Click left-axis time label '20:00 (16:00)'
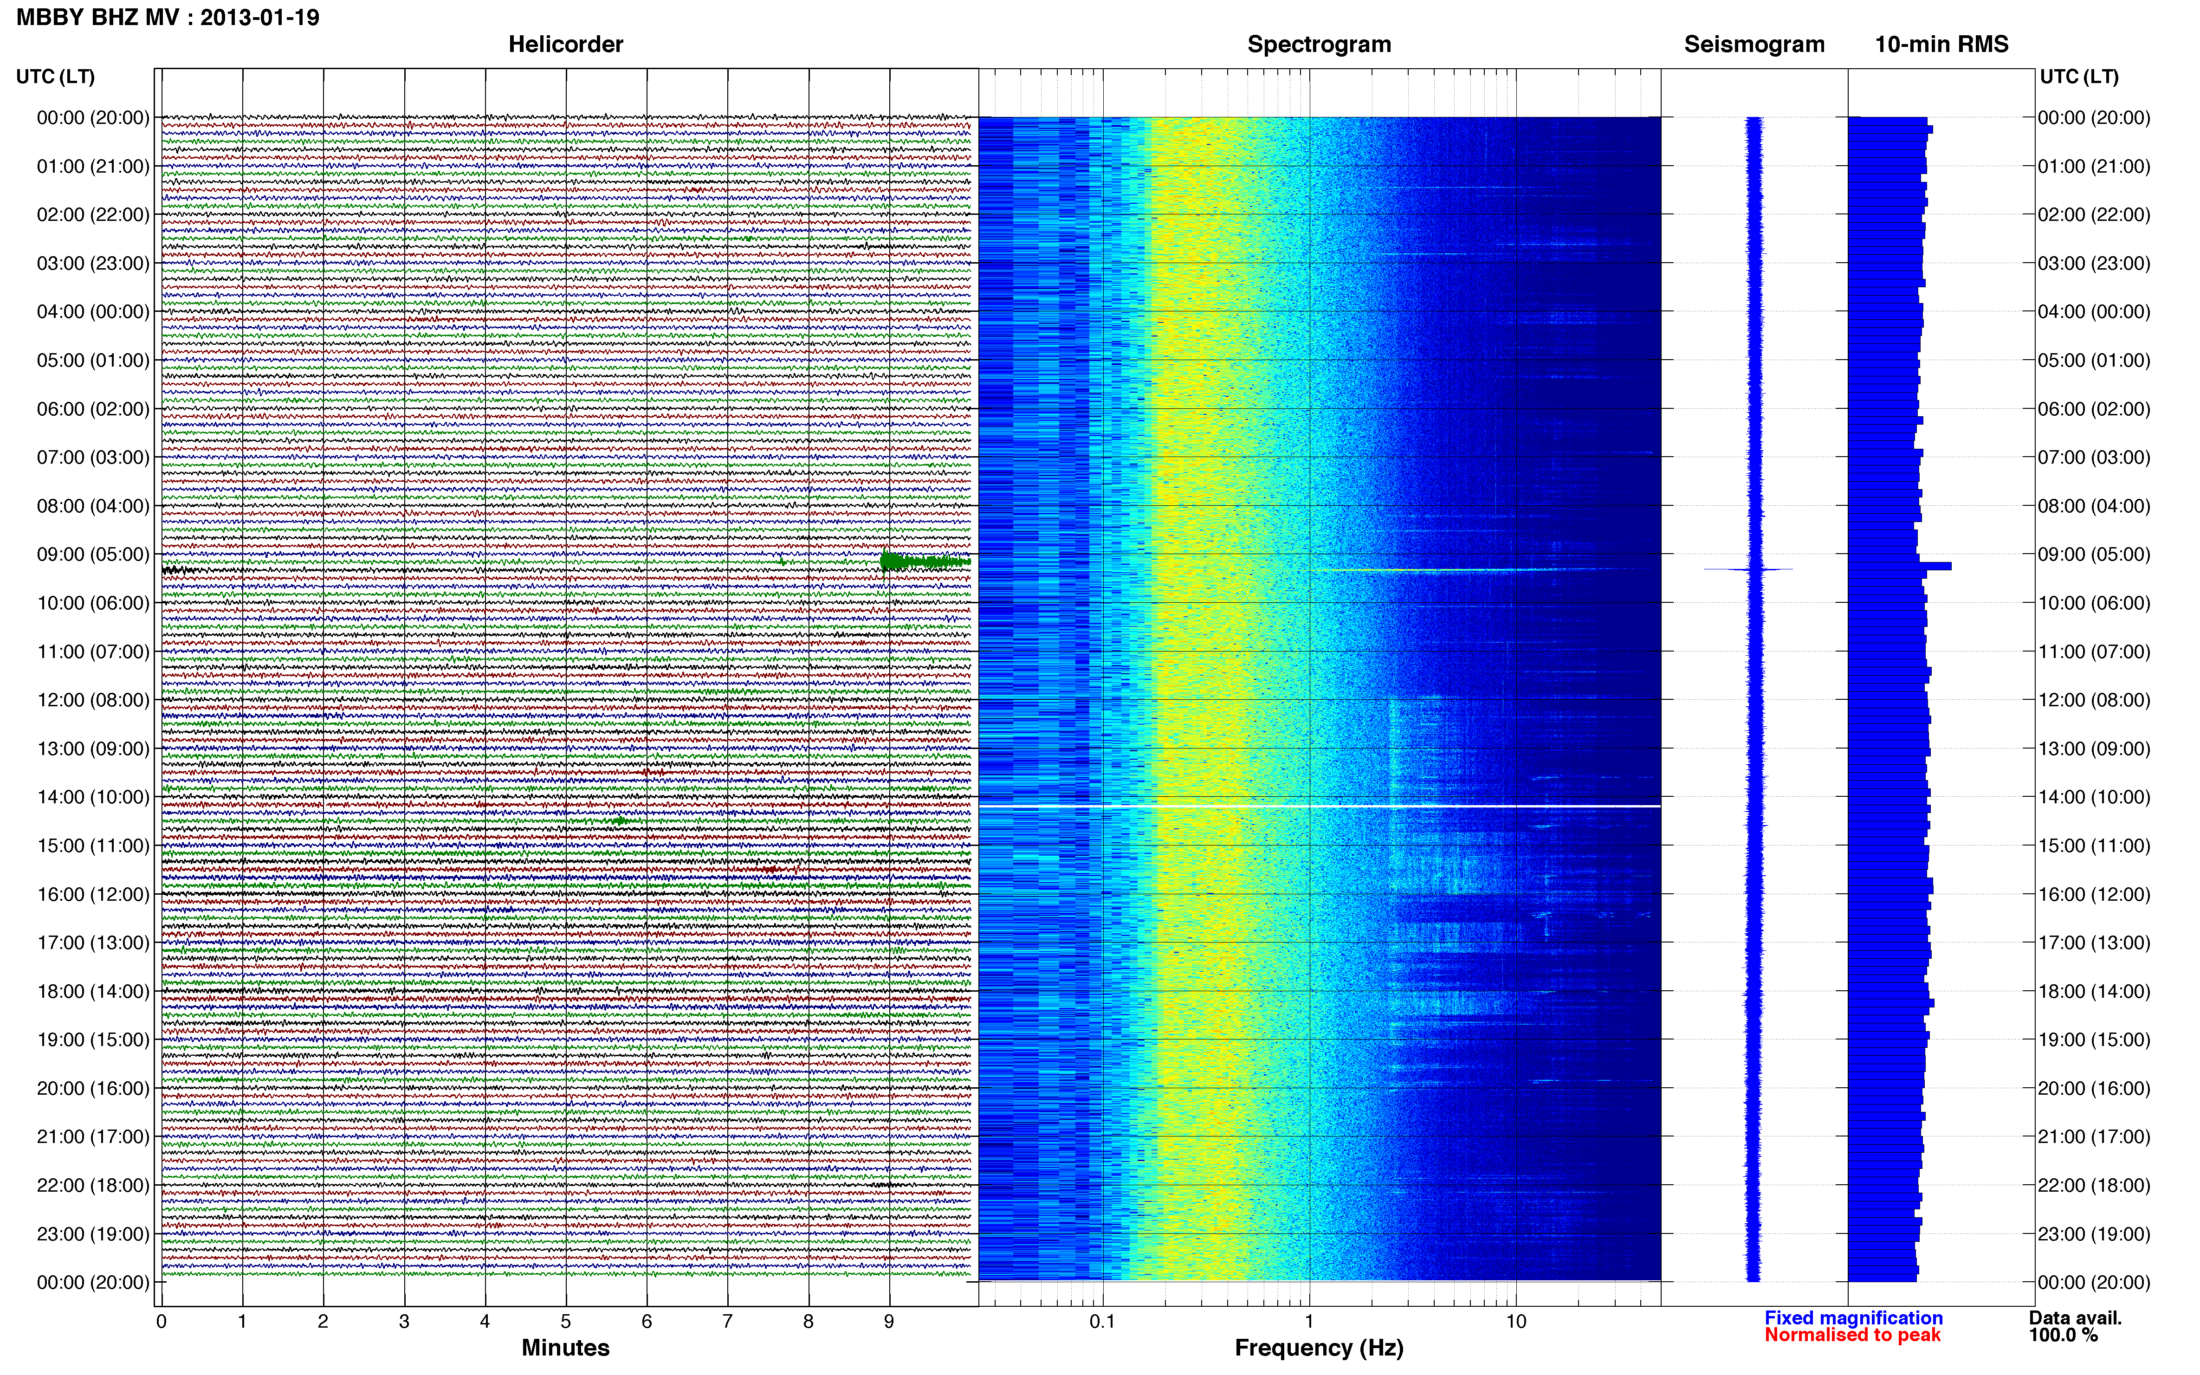This screenshot has width=2200, height=1375. (93, 1089)
